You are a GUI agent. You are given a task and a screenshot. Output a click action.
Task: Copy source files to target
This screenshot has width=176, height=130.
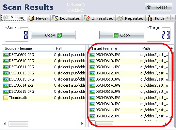coord(53,35)
